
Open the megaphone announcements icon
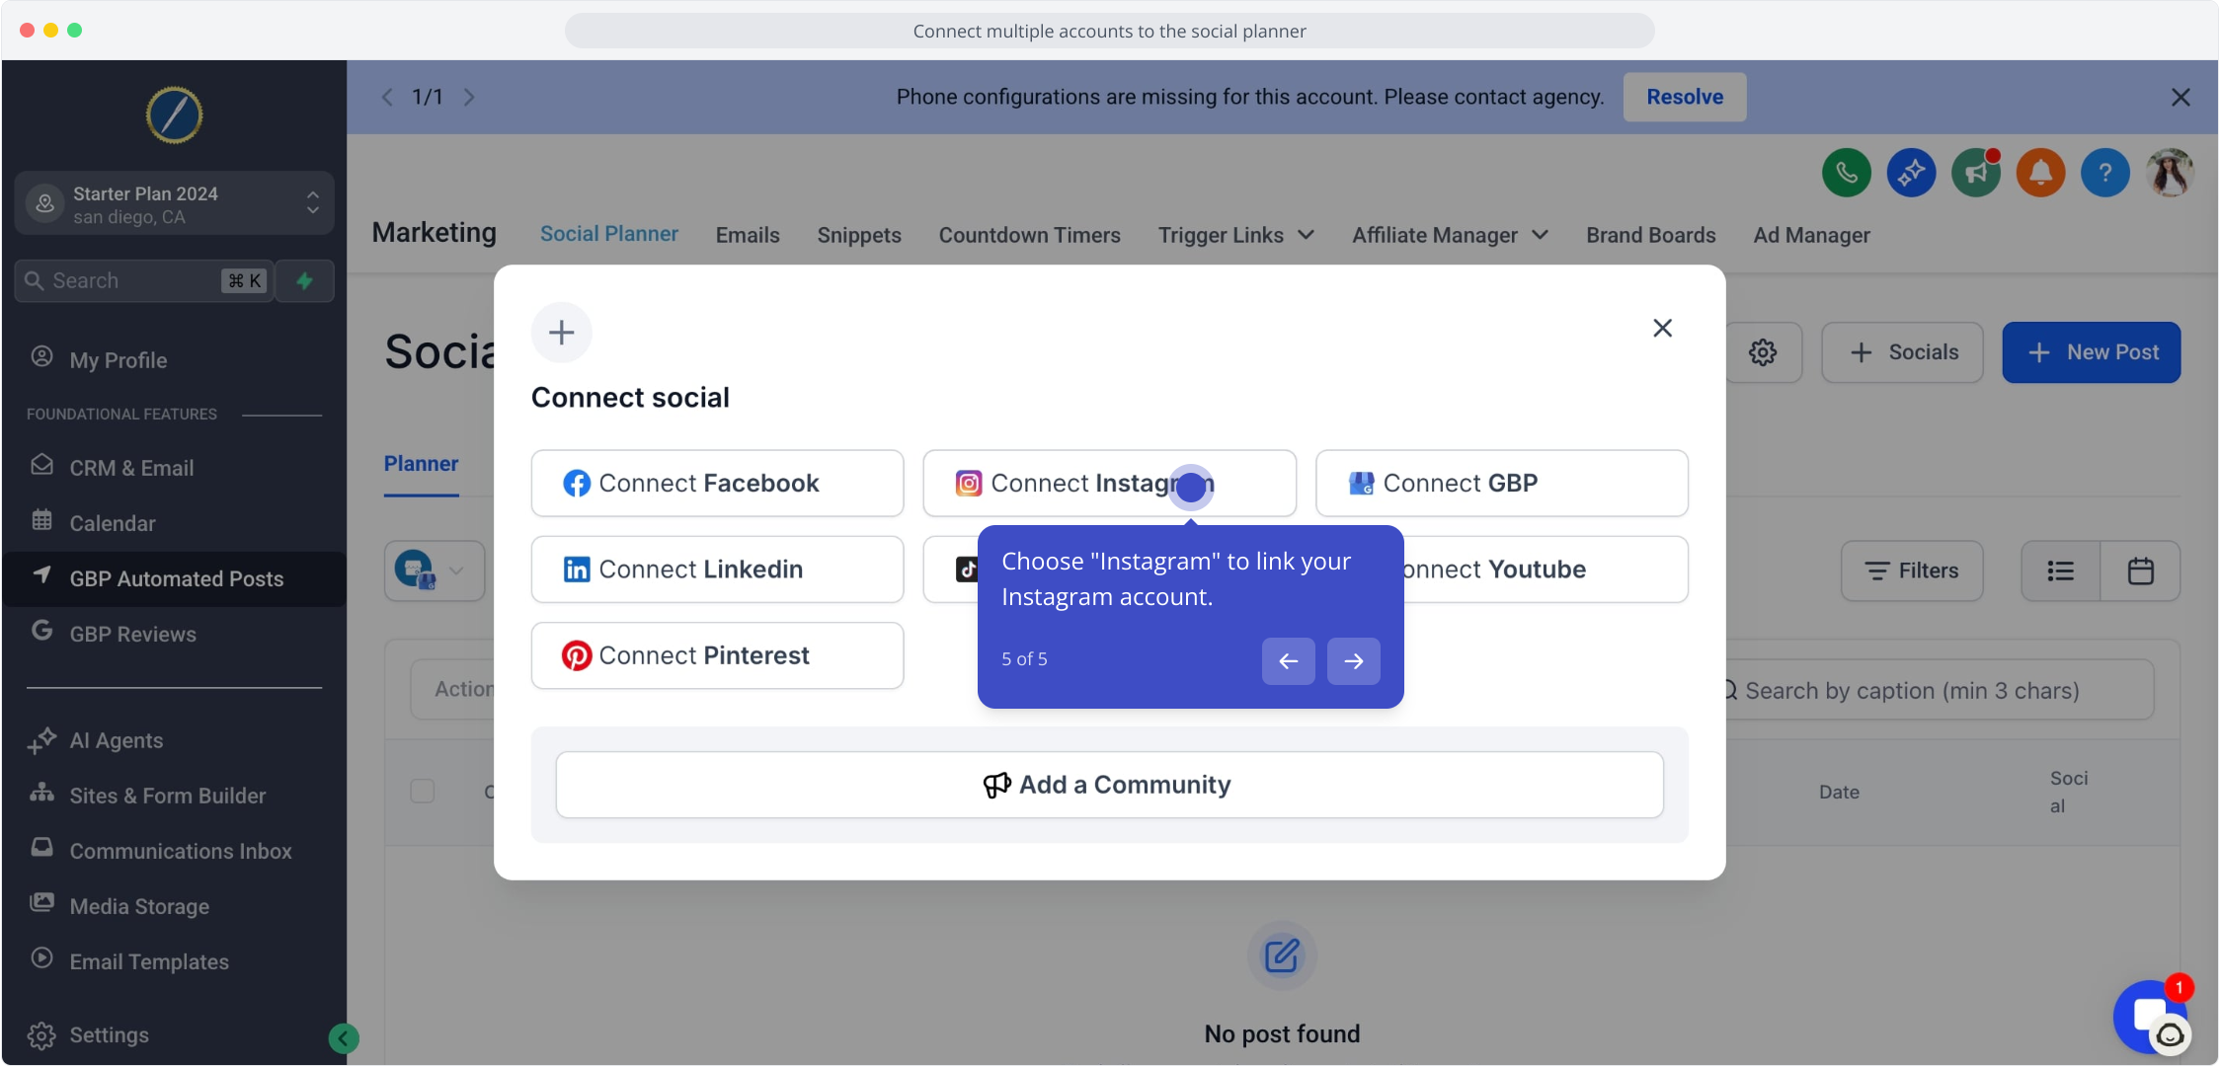pos(1976,173)
